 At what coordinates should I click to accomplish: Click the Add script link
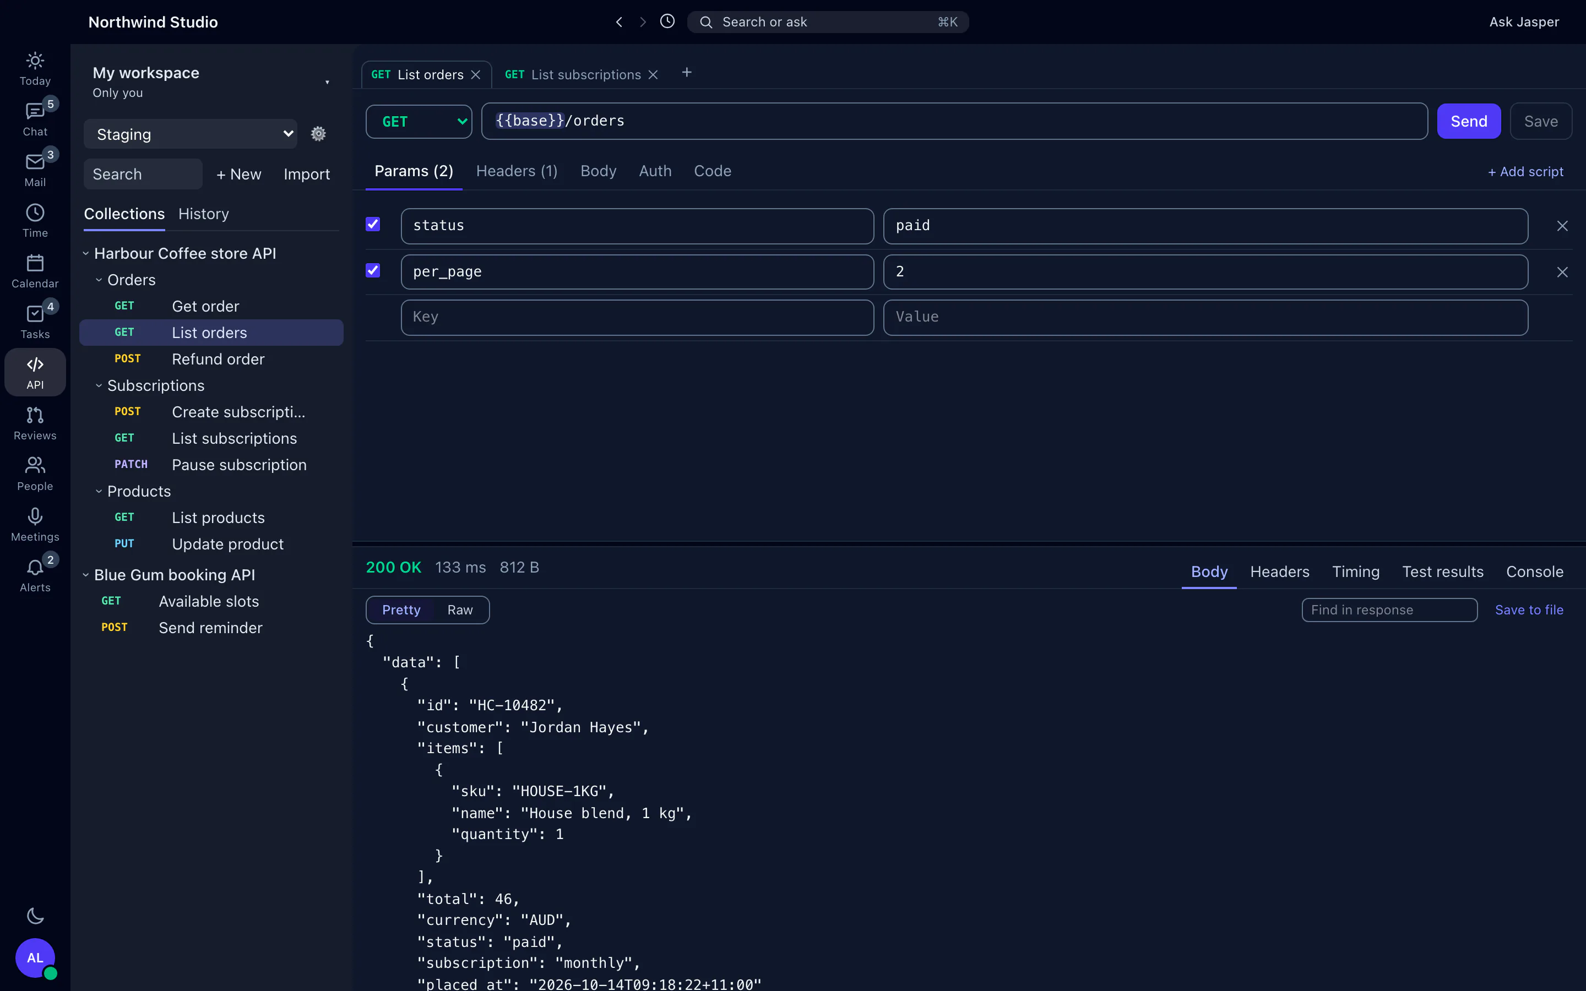1525,171
